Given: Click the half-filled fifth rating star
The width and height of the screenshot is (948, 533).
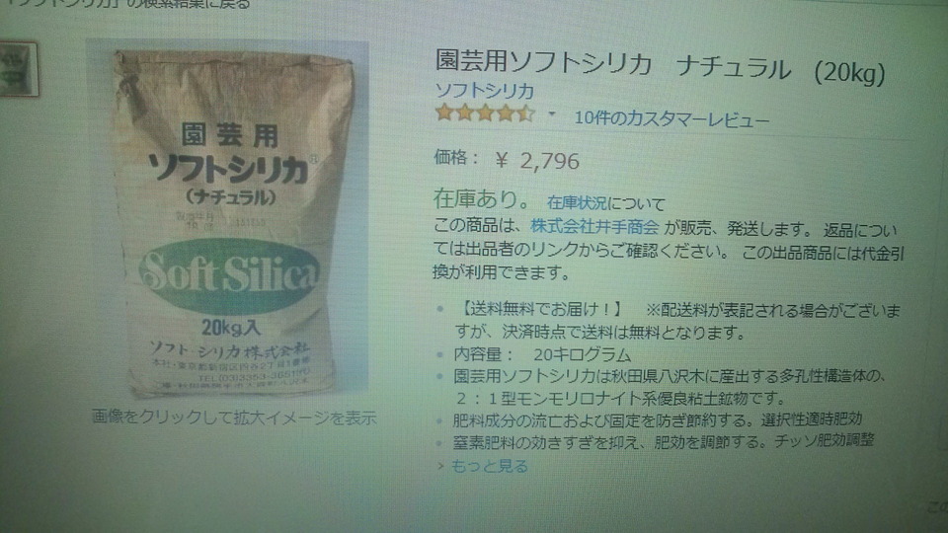Looking at the screenshot, I should coord(526,113).
